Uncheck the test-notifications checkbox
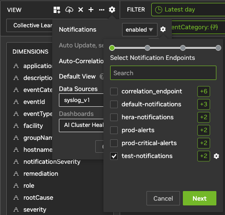This screenshot has width=225, height=215. click(114, 156)
